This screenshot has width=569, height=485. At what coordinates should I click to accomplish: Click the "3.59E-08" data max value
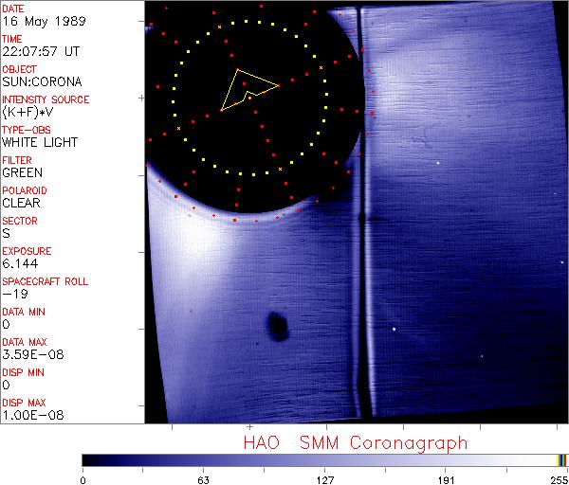tap(29, 354)
